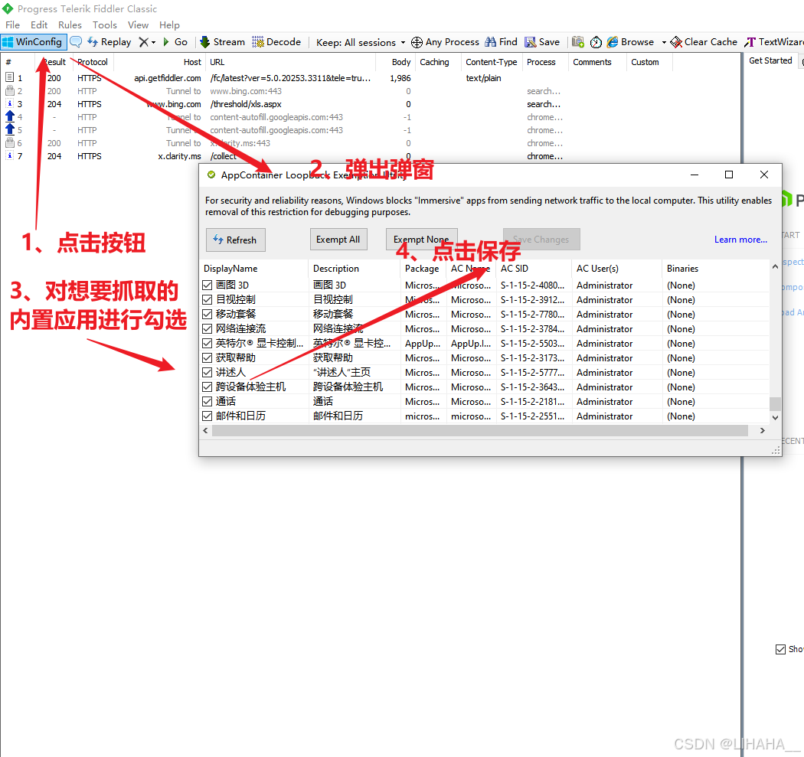Toggle the 画图 3D checkbox

(x=208, y=285)
